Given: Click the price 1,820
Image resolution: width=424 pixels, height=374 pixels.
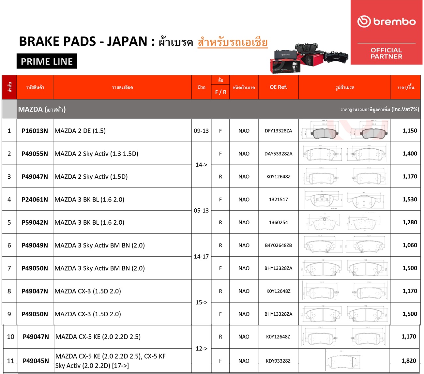Looking at the screenshot, I should click(409, 361).
